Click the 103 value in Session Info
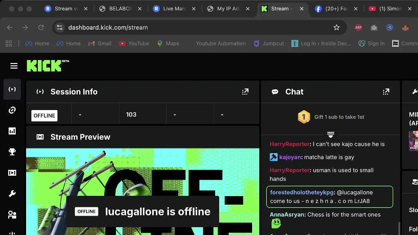This screenshot has height=235, width=418. [131, 115]
